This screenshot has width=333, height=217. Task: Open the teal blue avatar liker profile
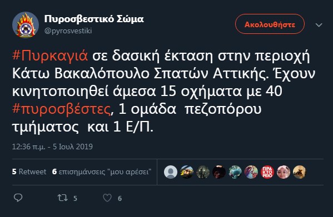click(x=235, y=172)
